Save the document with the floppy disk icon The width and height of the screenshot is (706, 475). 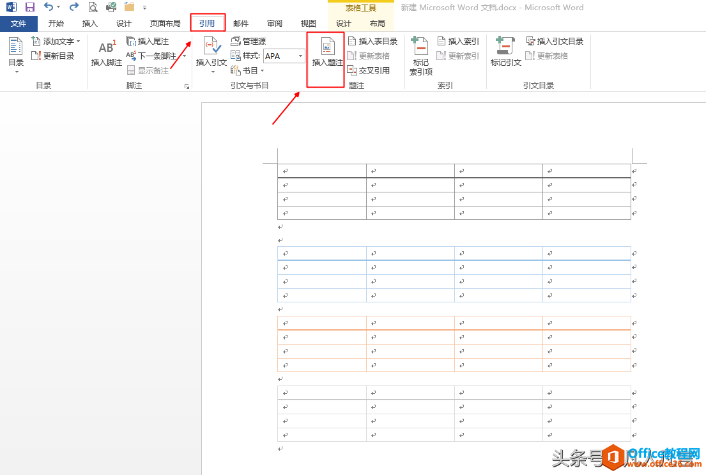pyautogui.click(x=30, y=7)
